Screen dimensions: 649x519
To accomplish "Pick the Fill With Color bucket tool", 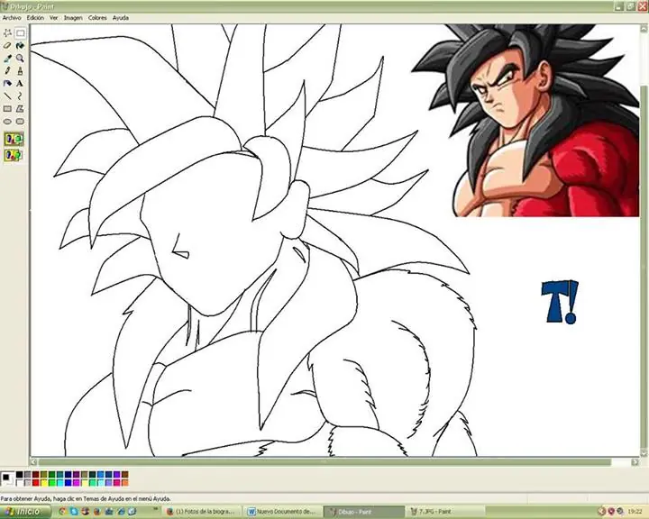I will 20,46.
